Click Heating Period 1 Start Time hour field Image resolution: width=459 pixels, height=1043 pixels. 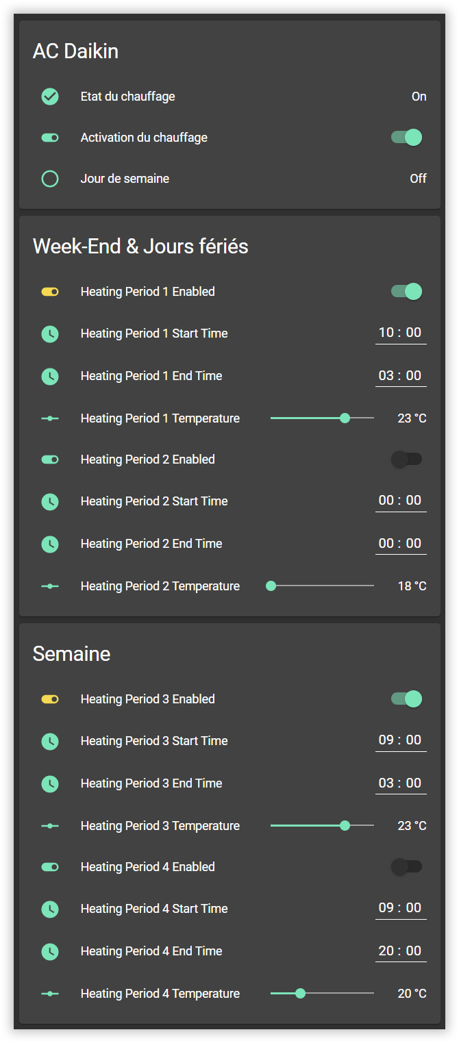click(x=386, y=333)
